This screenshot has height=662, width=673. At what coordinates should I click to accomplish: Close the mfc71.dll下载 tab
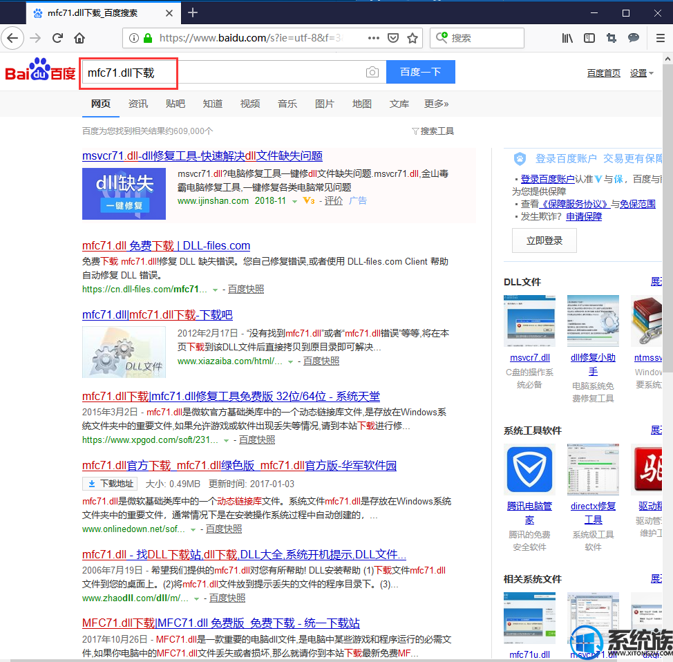tap(169, 13)
